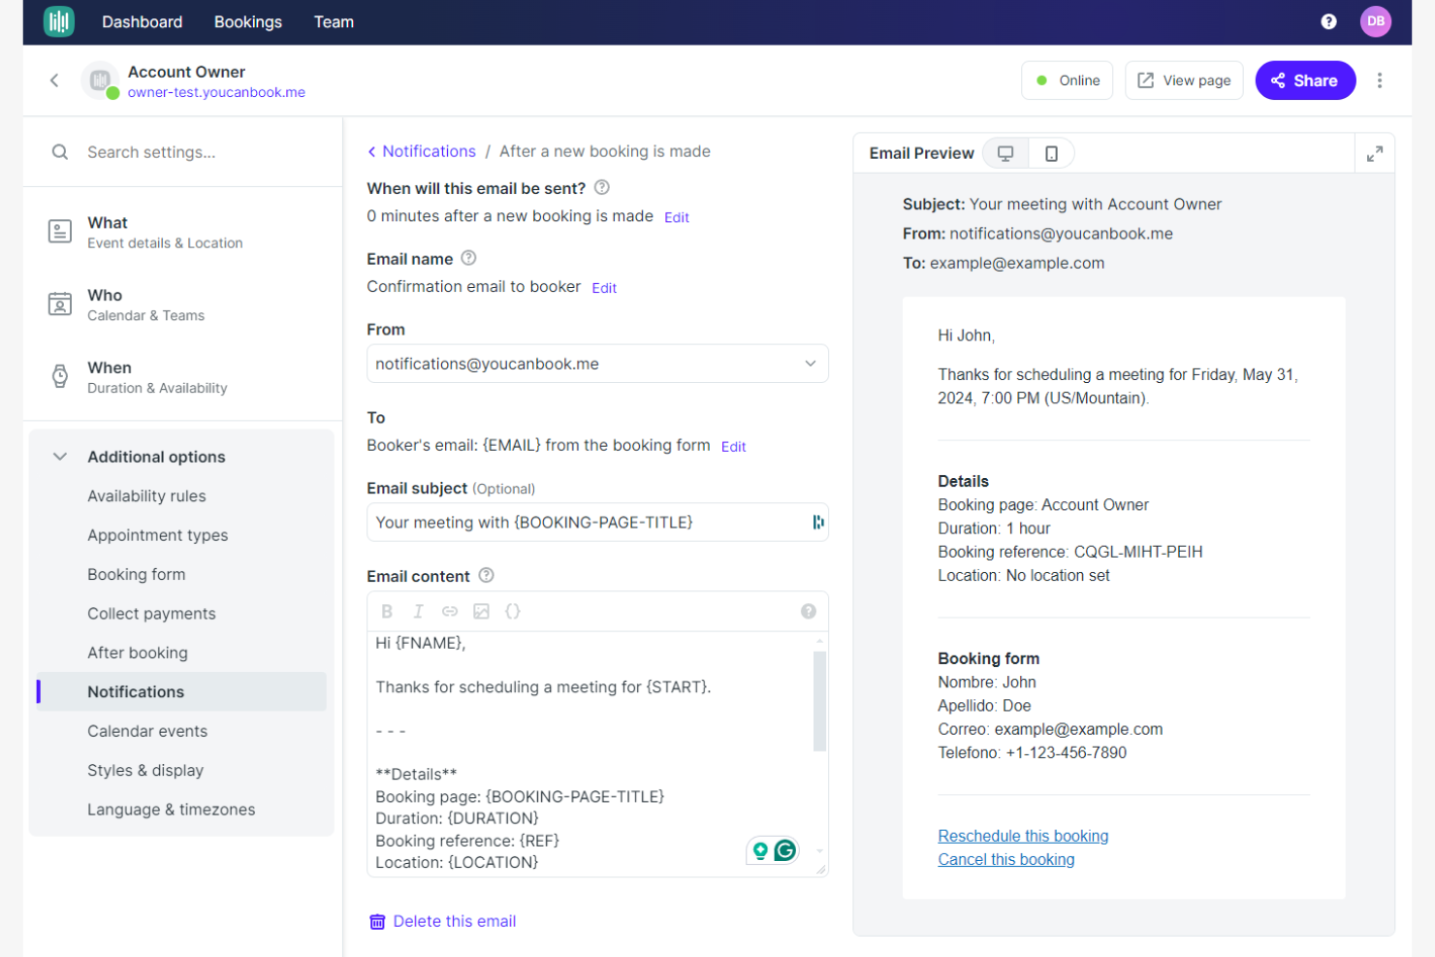1435x957 pixels.
Task: Toggle the Online status control
Action: coord(1067,80)
